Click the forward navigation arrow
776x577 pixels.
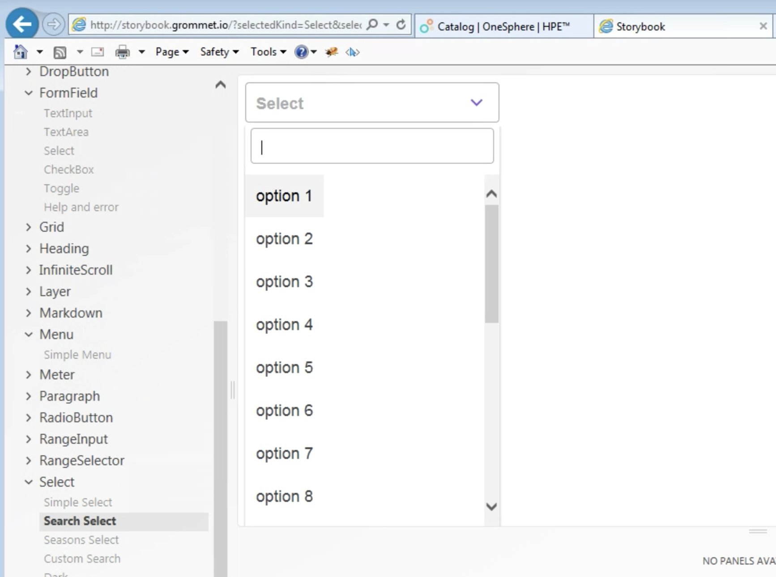53,24
